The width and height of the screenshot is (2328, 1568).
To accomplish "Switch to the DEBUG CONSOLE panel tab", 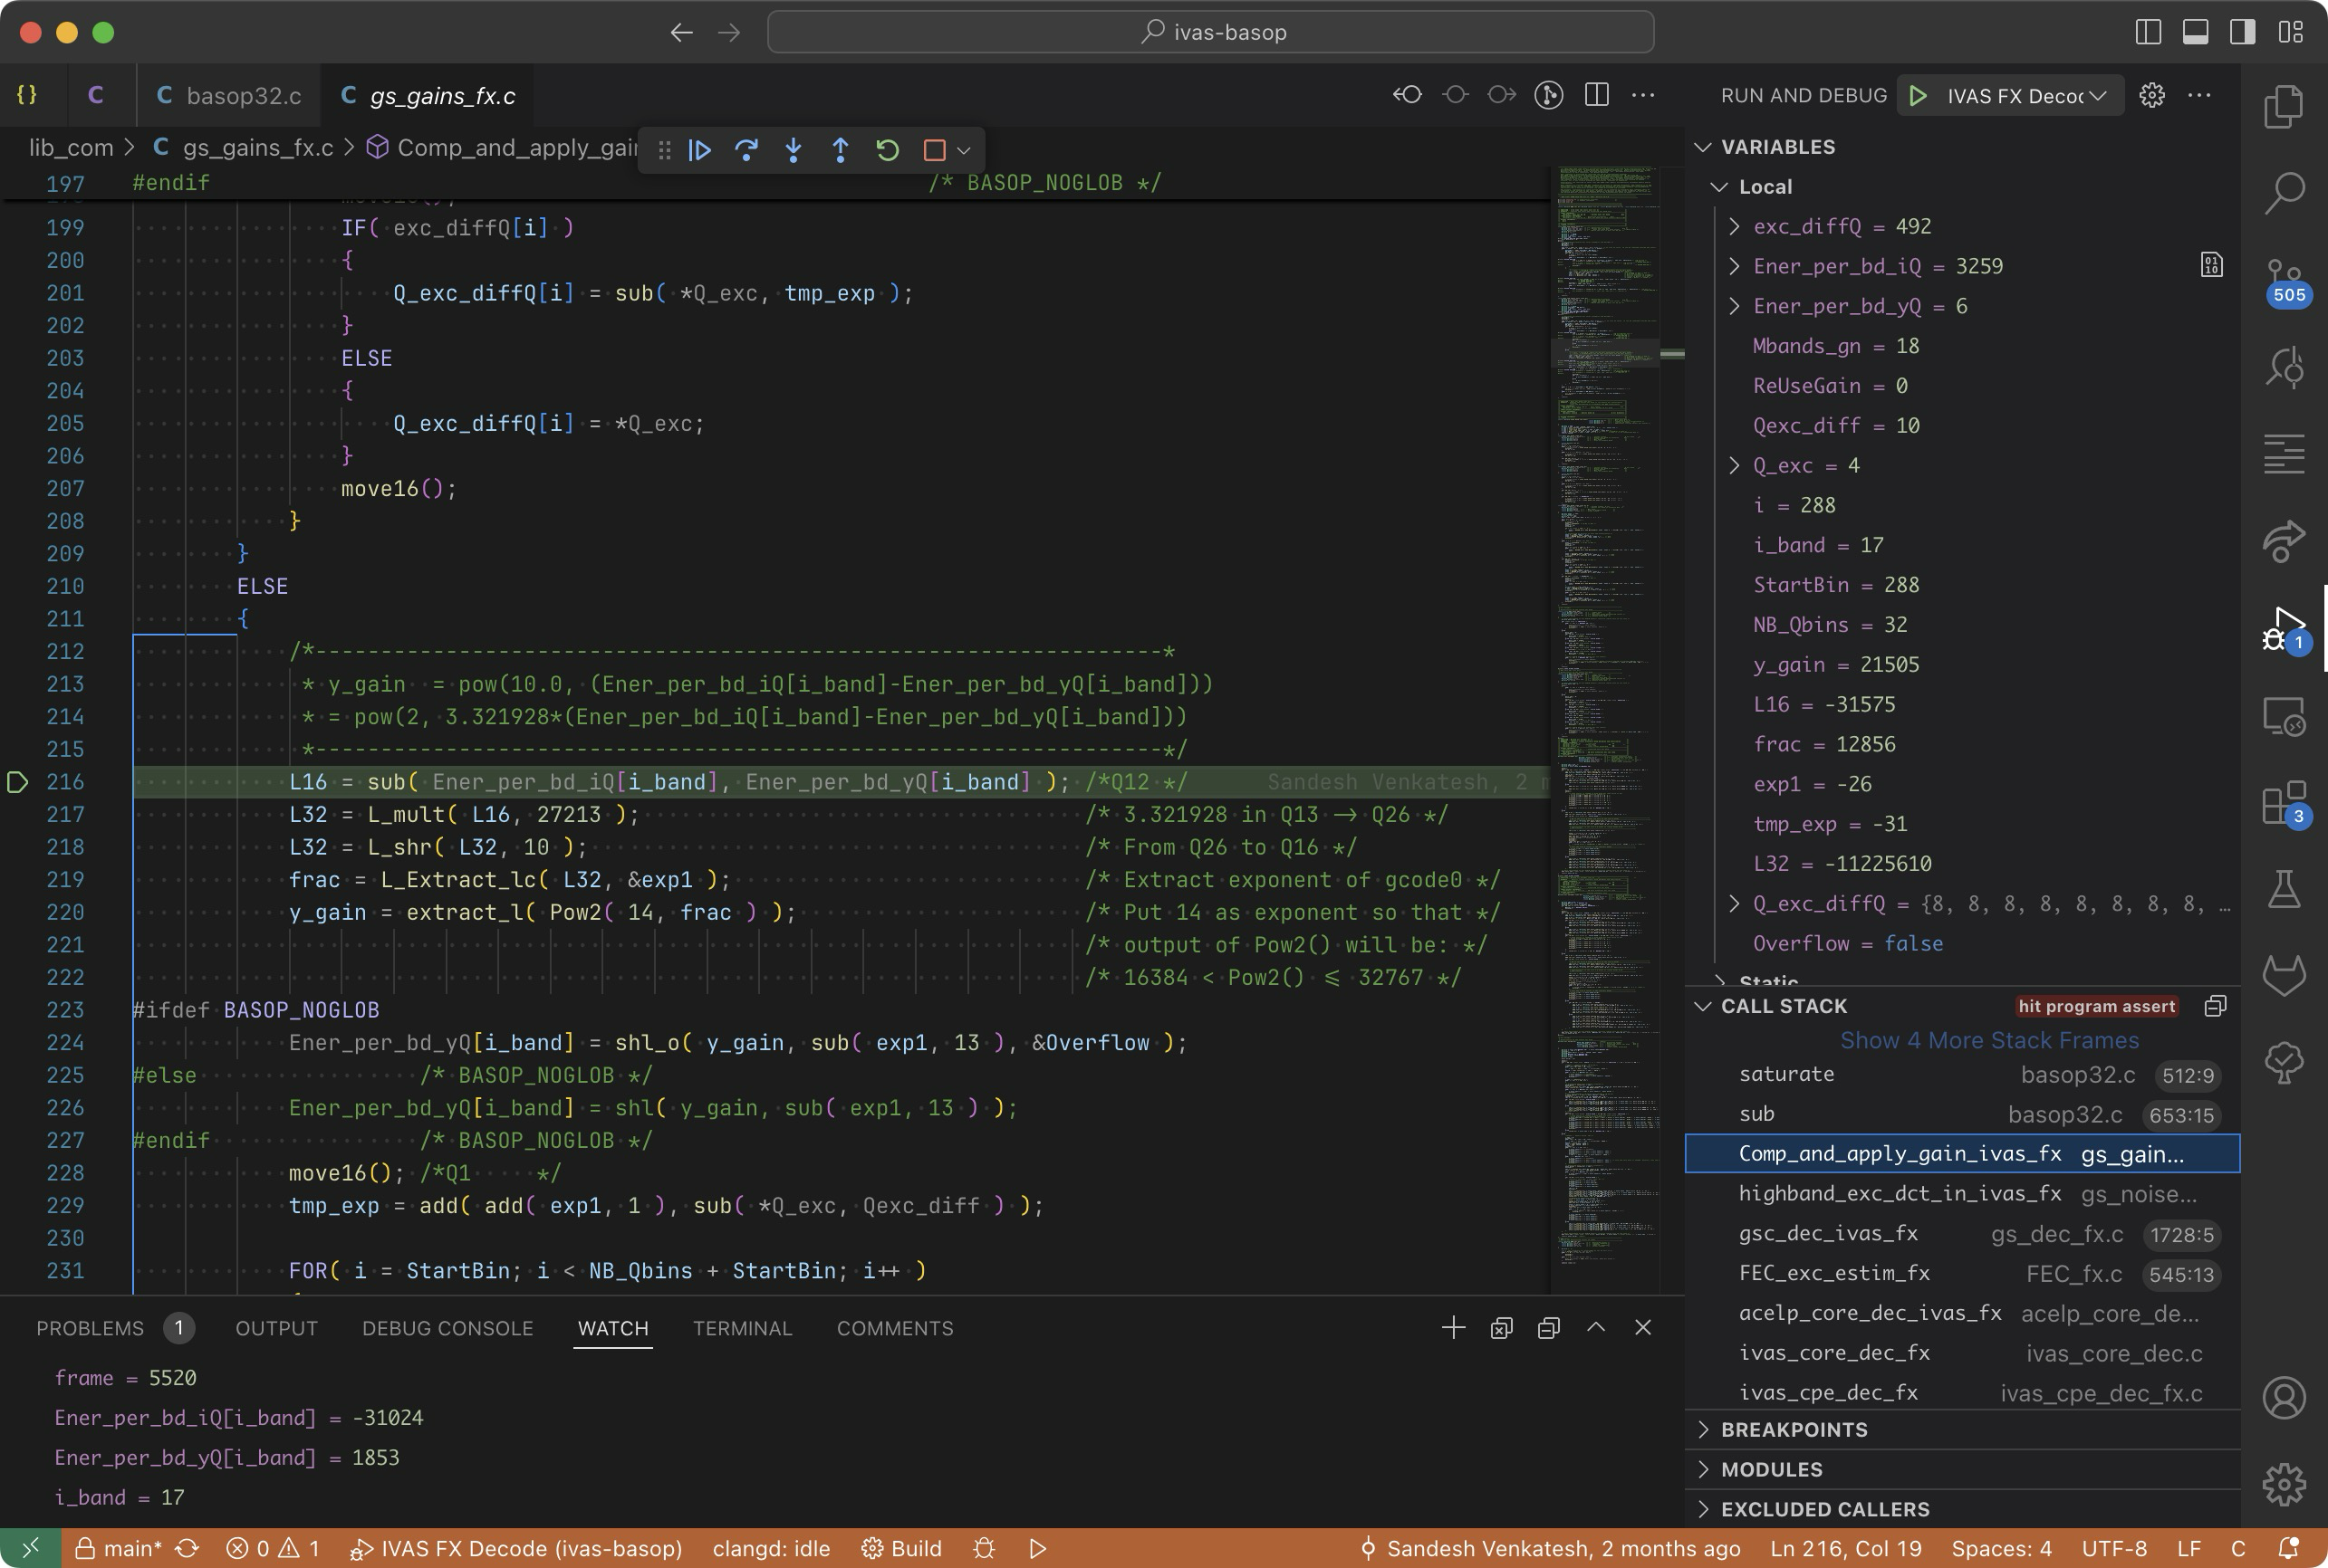I will (x=447, y=1328).
